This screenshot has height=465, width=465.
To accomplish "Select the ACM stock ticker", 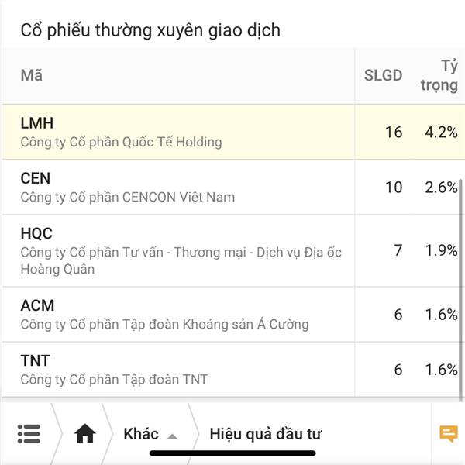I will point(37,305).
